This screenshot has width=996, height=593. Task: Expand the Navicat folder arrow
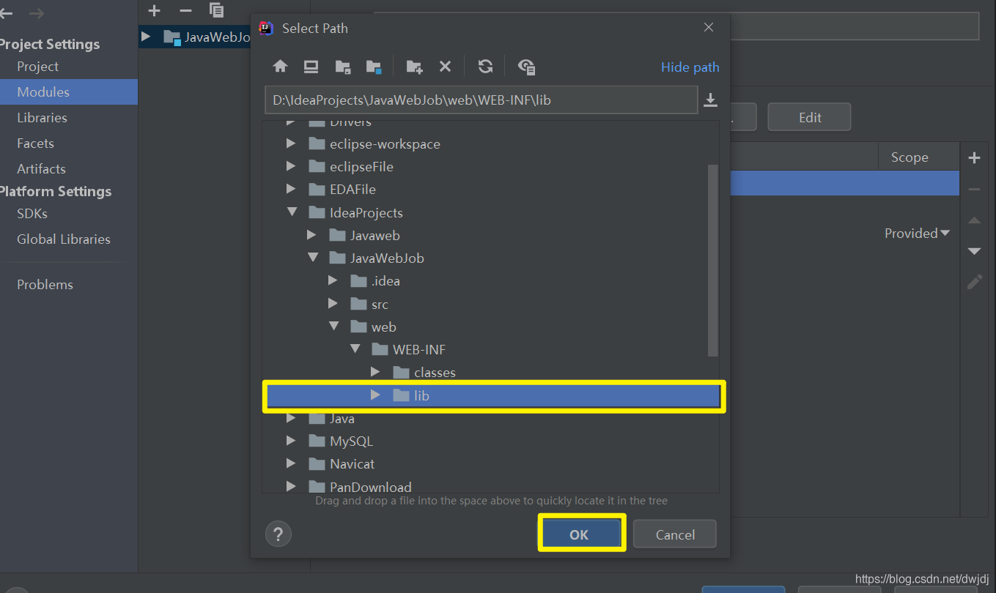(x=291, y=463)
